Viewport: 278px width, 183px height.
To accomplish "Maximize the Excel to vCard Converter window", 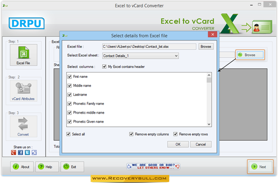I will click(260, 5).
